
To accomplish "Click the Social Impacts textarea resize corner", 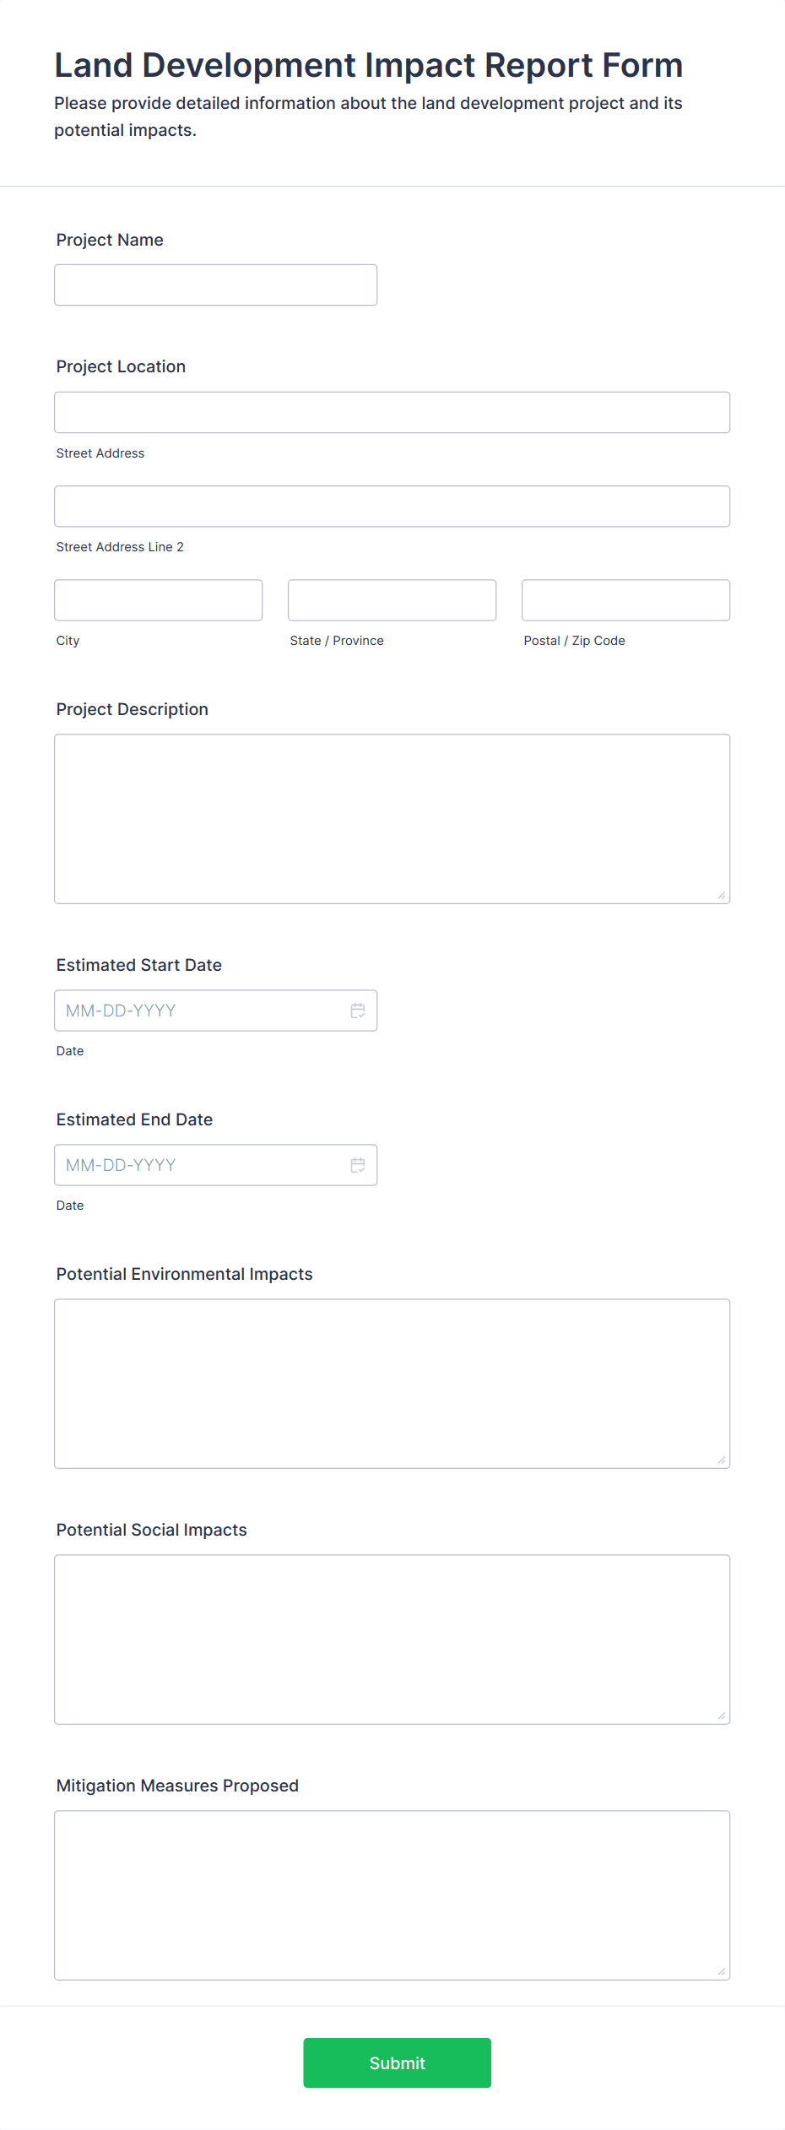I will [722, 1715].
